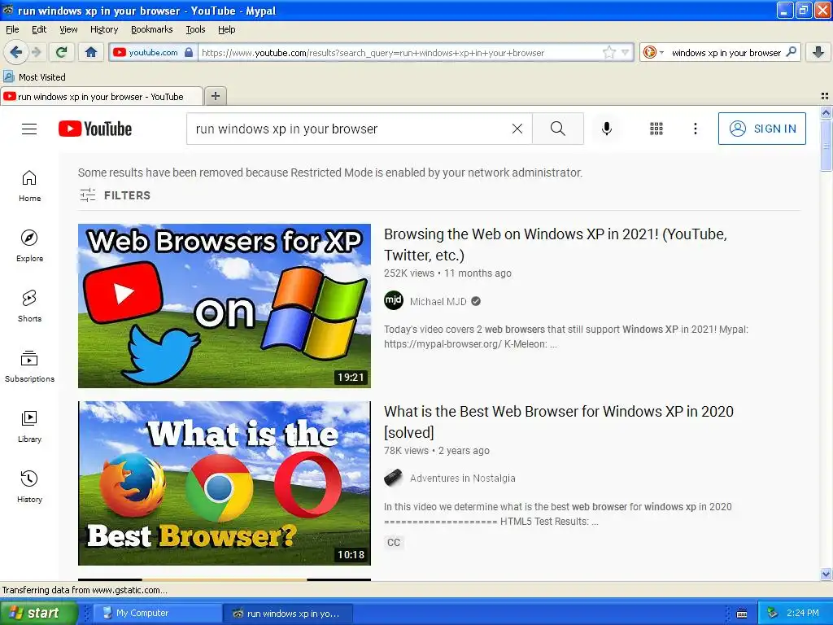Open the Tools menu
833x625 pixels.
click(x=195, y=29)
